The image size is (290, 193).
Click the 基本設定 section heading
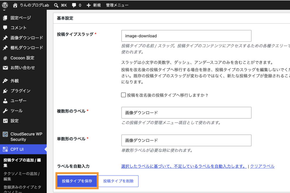65,18
